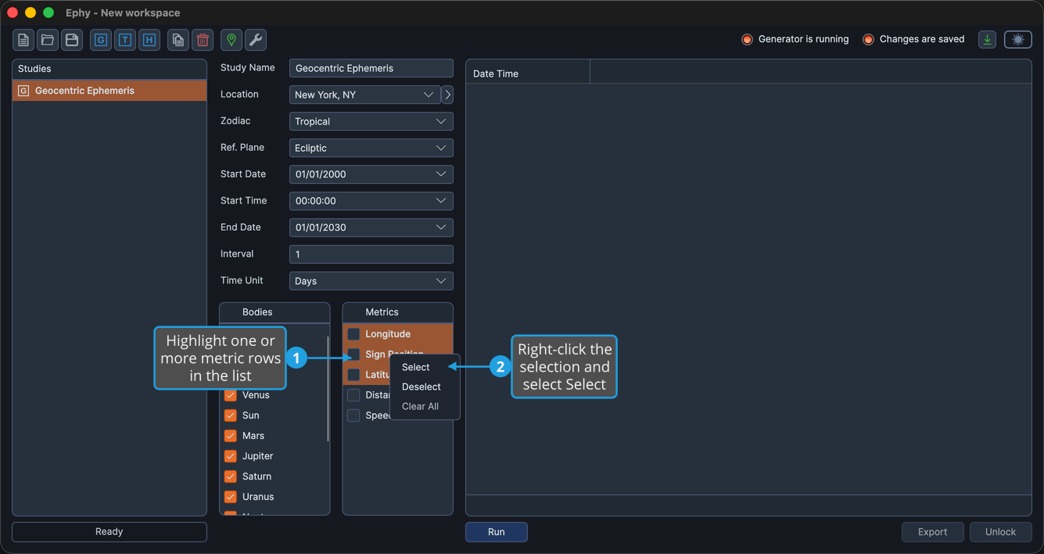Image resolution: width=1044 pixels, height=554 pixels.
Task: Select the Saturn row label
Action: pyautogui.click(x=257, y=477)
